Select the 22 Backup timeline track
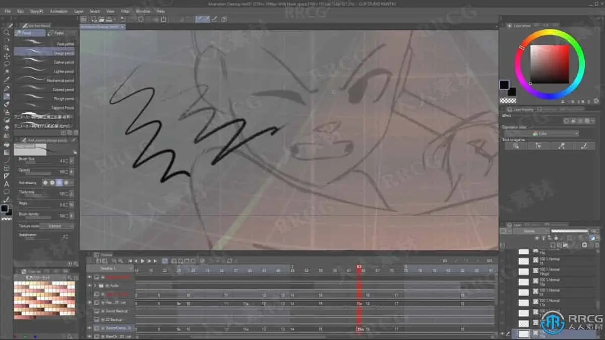 point(114,320)
